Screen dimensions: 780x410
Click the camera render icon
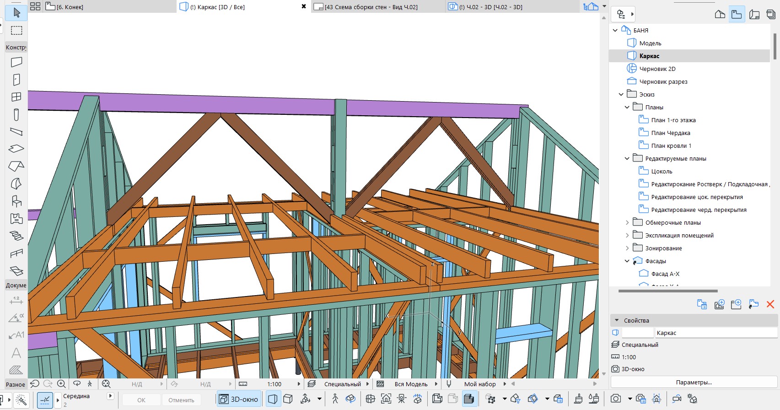(x=616, y=399)
